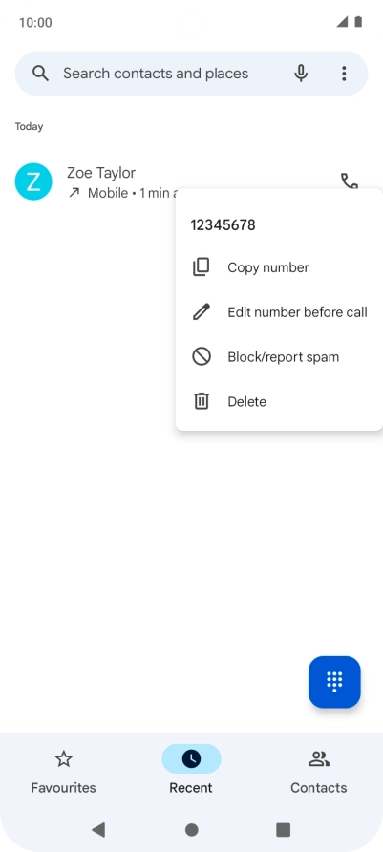
Task: Tap the Android home circle button
Action: point(191,830)
